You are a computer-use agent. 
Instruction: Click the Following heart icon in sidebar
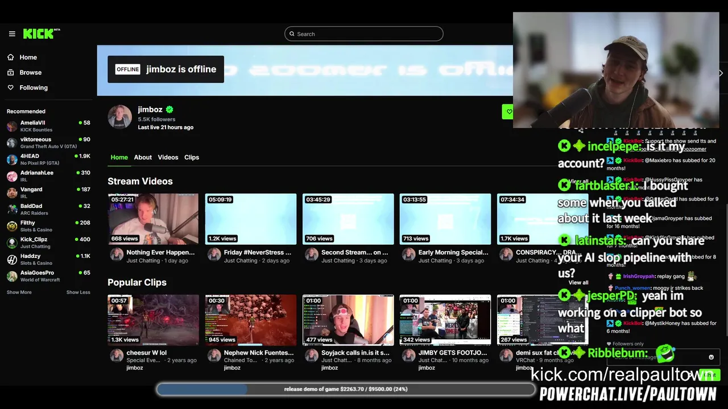[10, 87]
